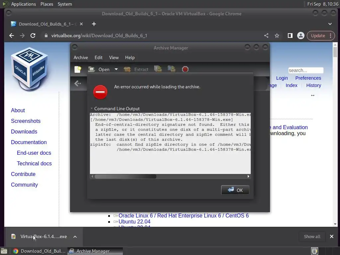Image resolution: width=340 pixels, height=255 pixels.
Task: Switch to Archive Manager taskbar button
Action: click(95, 251)
